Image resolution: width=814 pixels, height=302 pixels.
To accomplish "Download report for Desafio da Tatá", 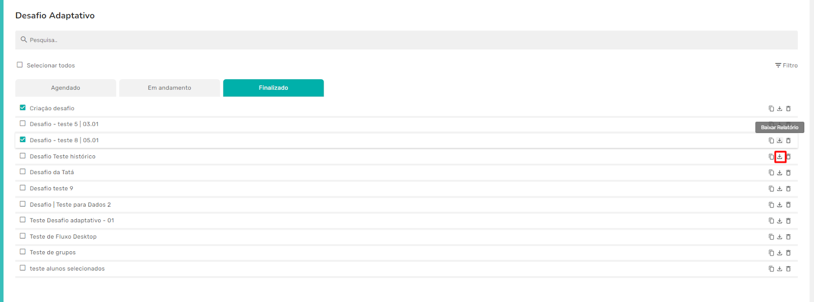I will point(779,173).
